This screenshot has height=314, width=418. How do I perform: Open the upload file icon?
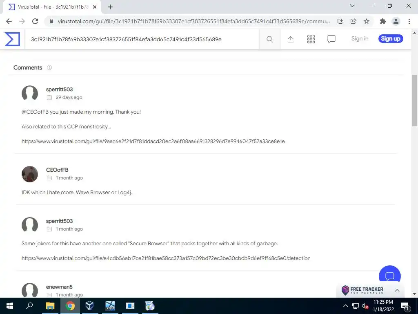click(x=291, y=39)
